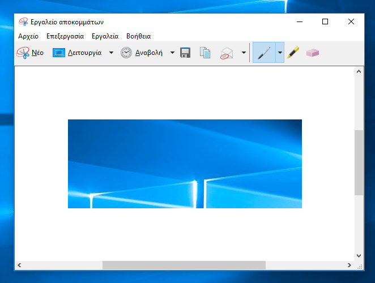This screenshot has width=375, height=283.
Task: Click the Snipping Tool title bar icon
Action: pos(23,22)
